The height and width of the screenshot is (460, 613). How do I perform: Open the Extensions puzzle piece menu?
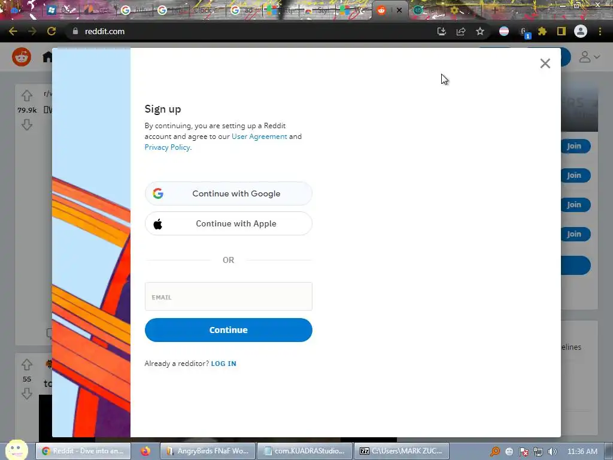pyautogui.click(x=542, y=31)
